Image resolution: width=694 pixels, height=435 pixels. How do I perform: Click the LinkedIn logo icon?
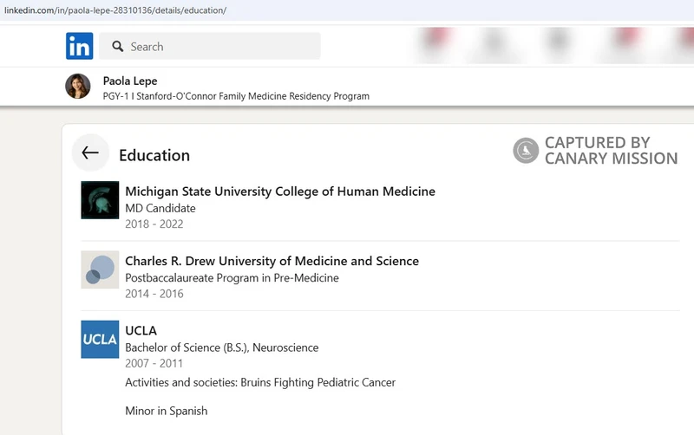click(79, 46)
